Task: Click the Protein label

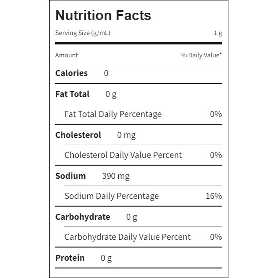Action: [x=70, y=258]
